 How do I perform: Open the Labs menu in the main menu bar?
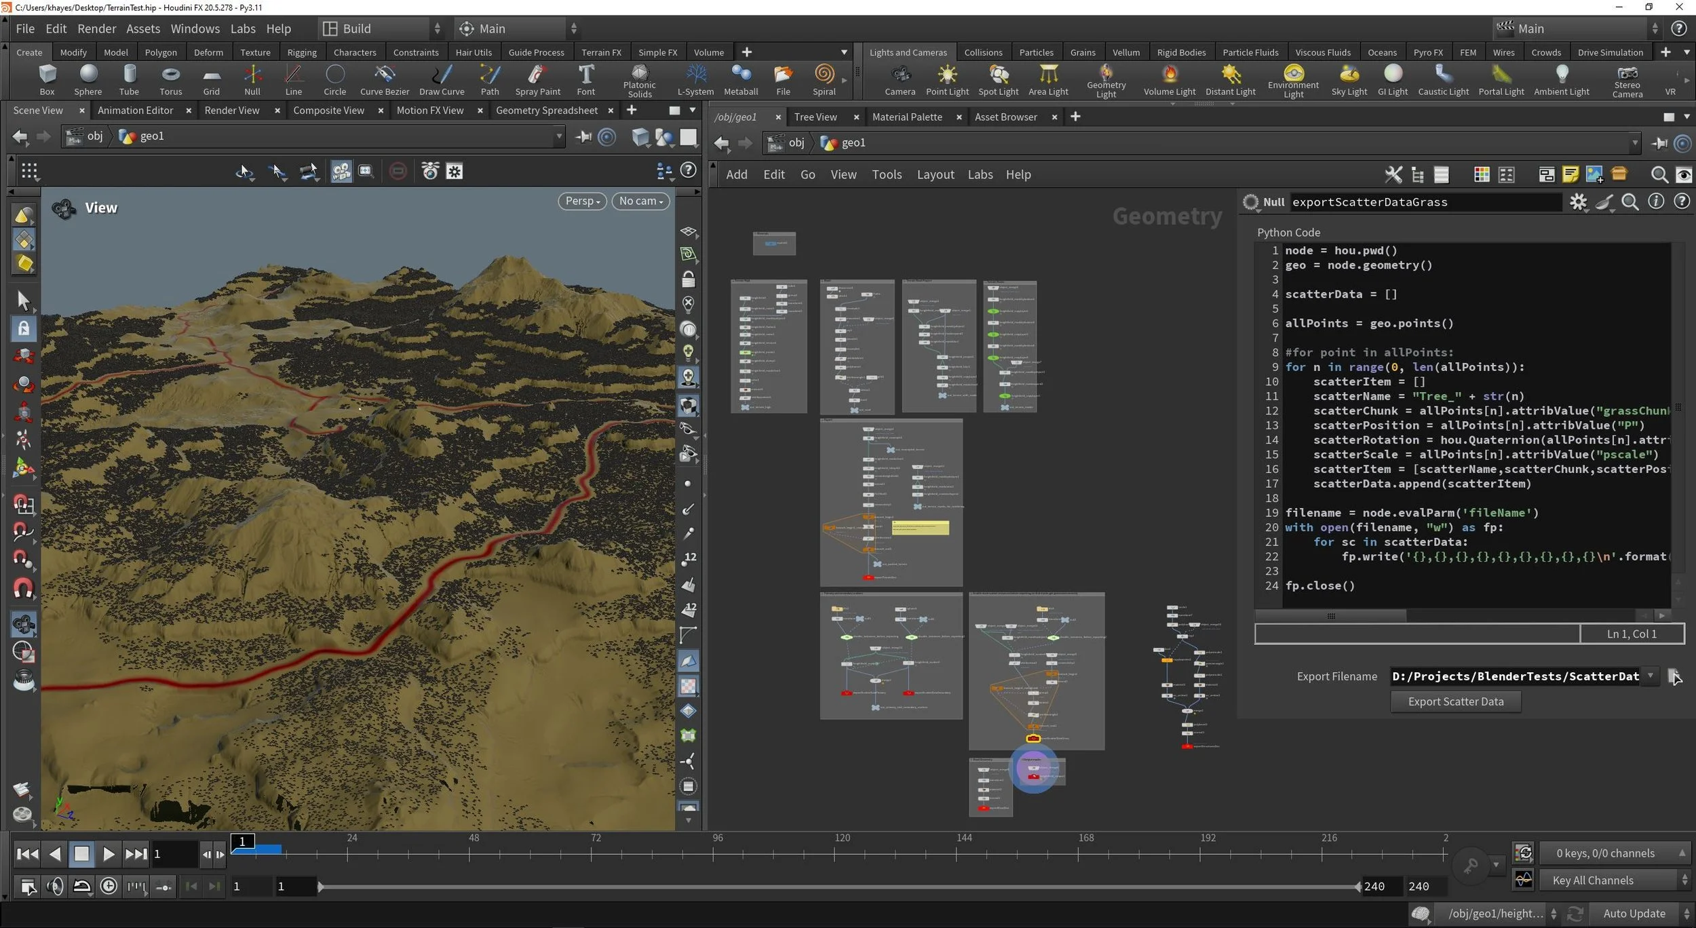click(x=242, y=28)
